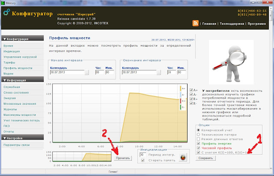The height and width of the screenshot is (176, 274).
Task: Click the Прочитать button
Action: click(x=123, y=158)
